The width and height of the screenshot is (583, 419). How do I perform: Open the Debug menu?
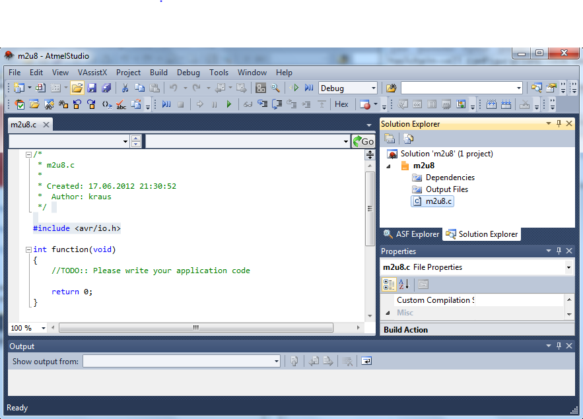(x=188, y=73)
